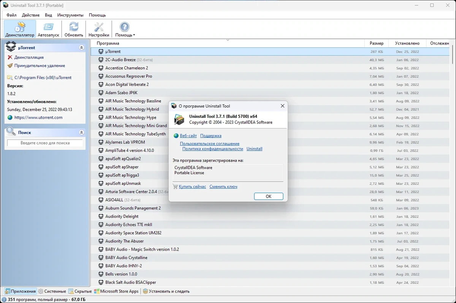Viewport: 456px width, 303px height.
Task: Click the search input field
Action: coord(45,143)
